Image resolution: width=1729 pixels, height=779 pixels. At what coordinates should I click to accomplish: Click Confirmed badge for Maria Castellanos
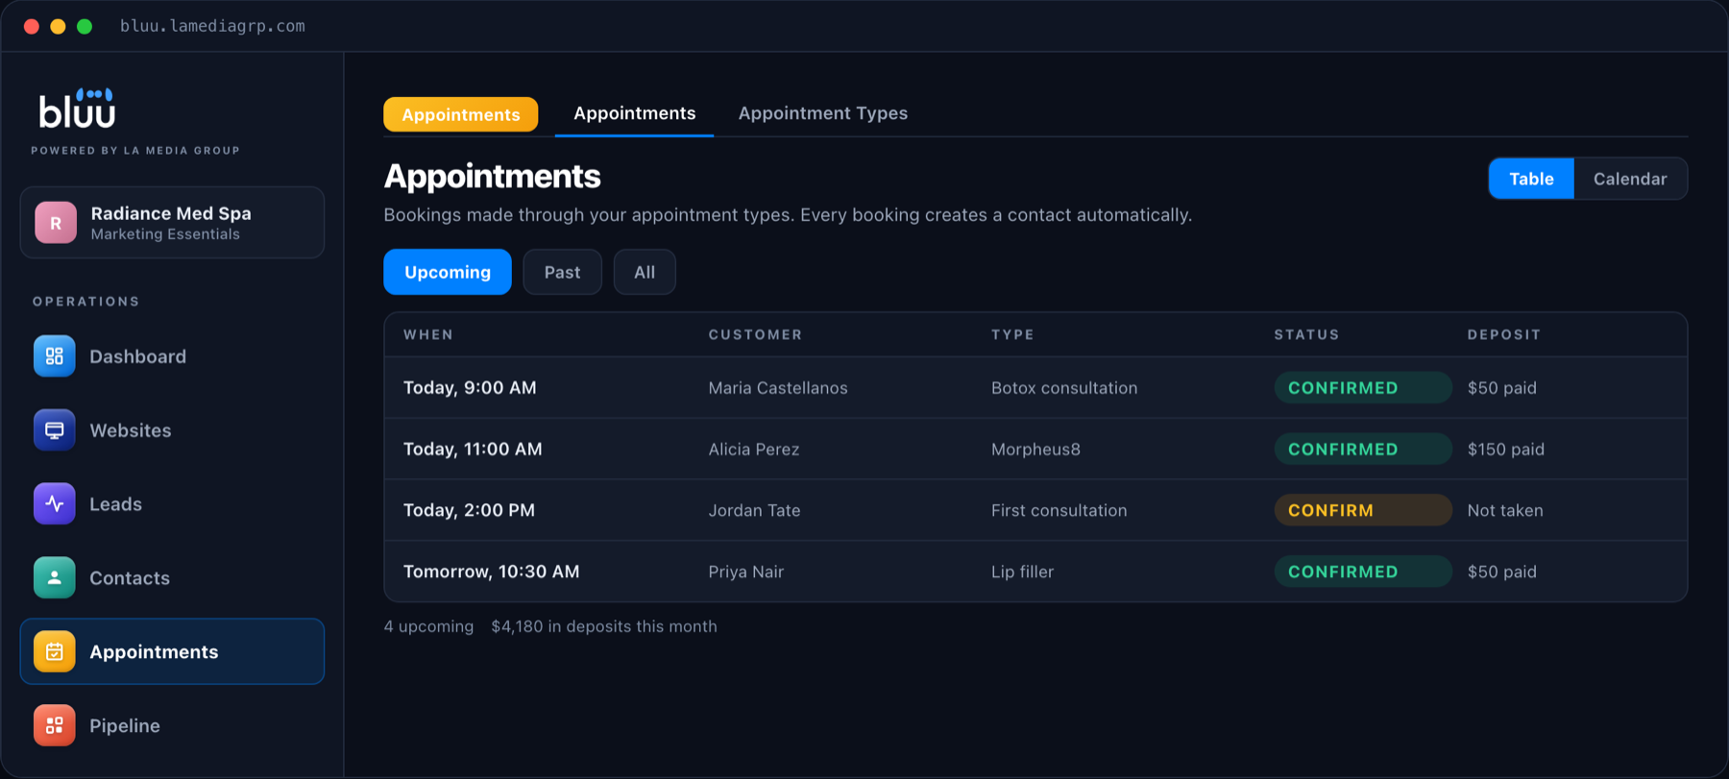[1363, 387]
